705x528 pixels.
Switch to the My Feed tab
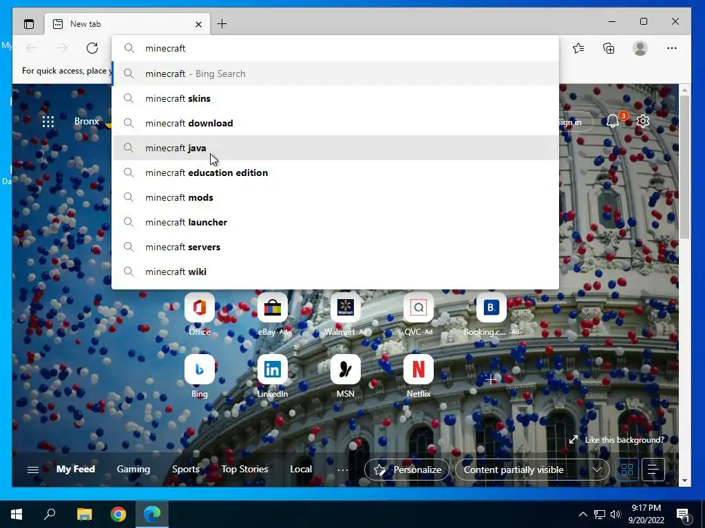coord(76,469)
